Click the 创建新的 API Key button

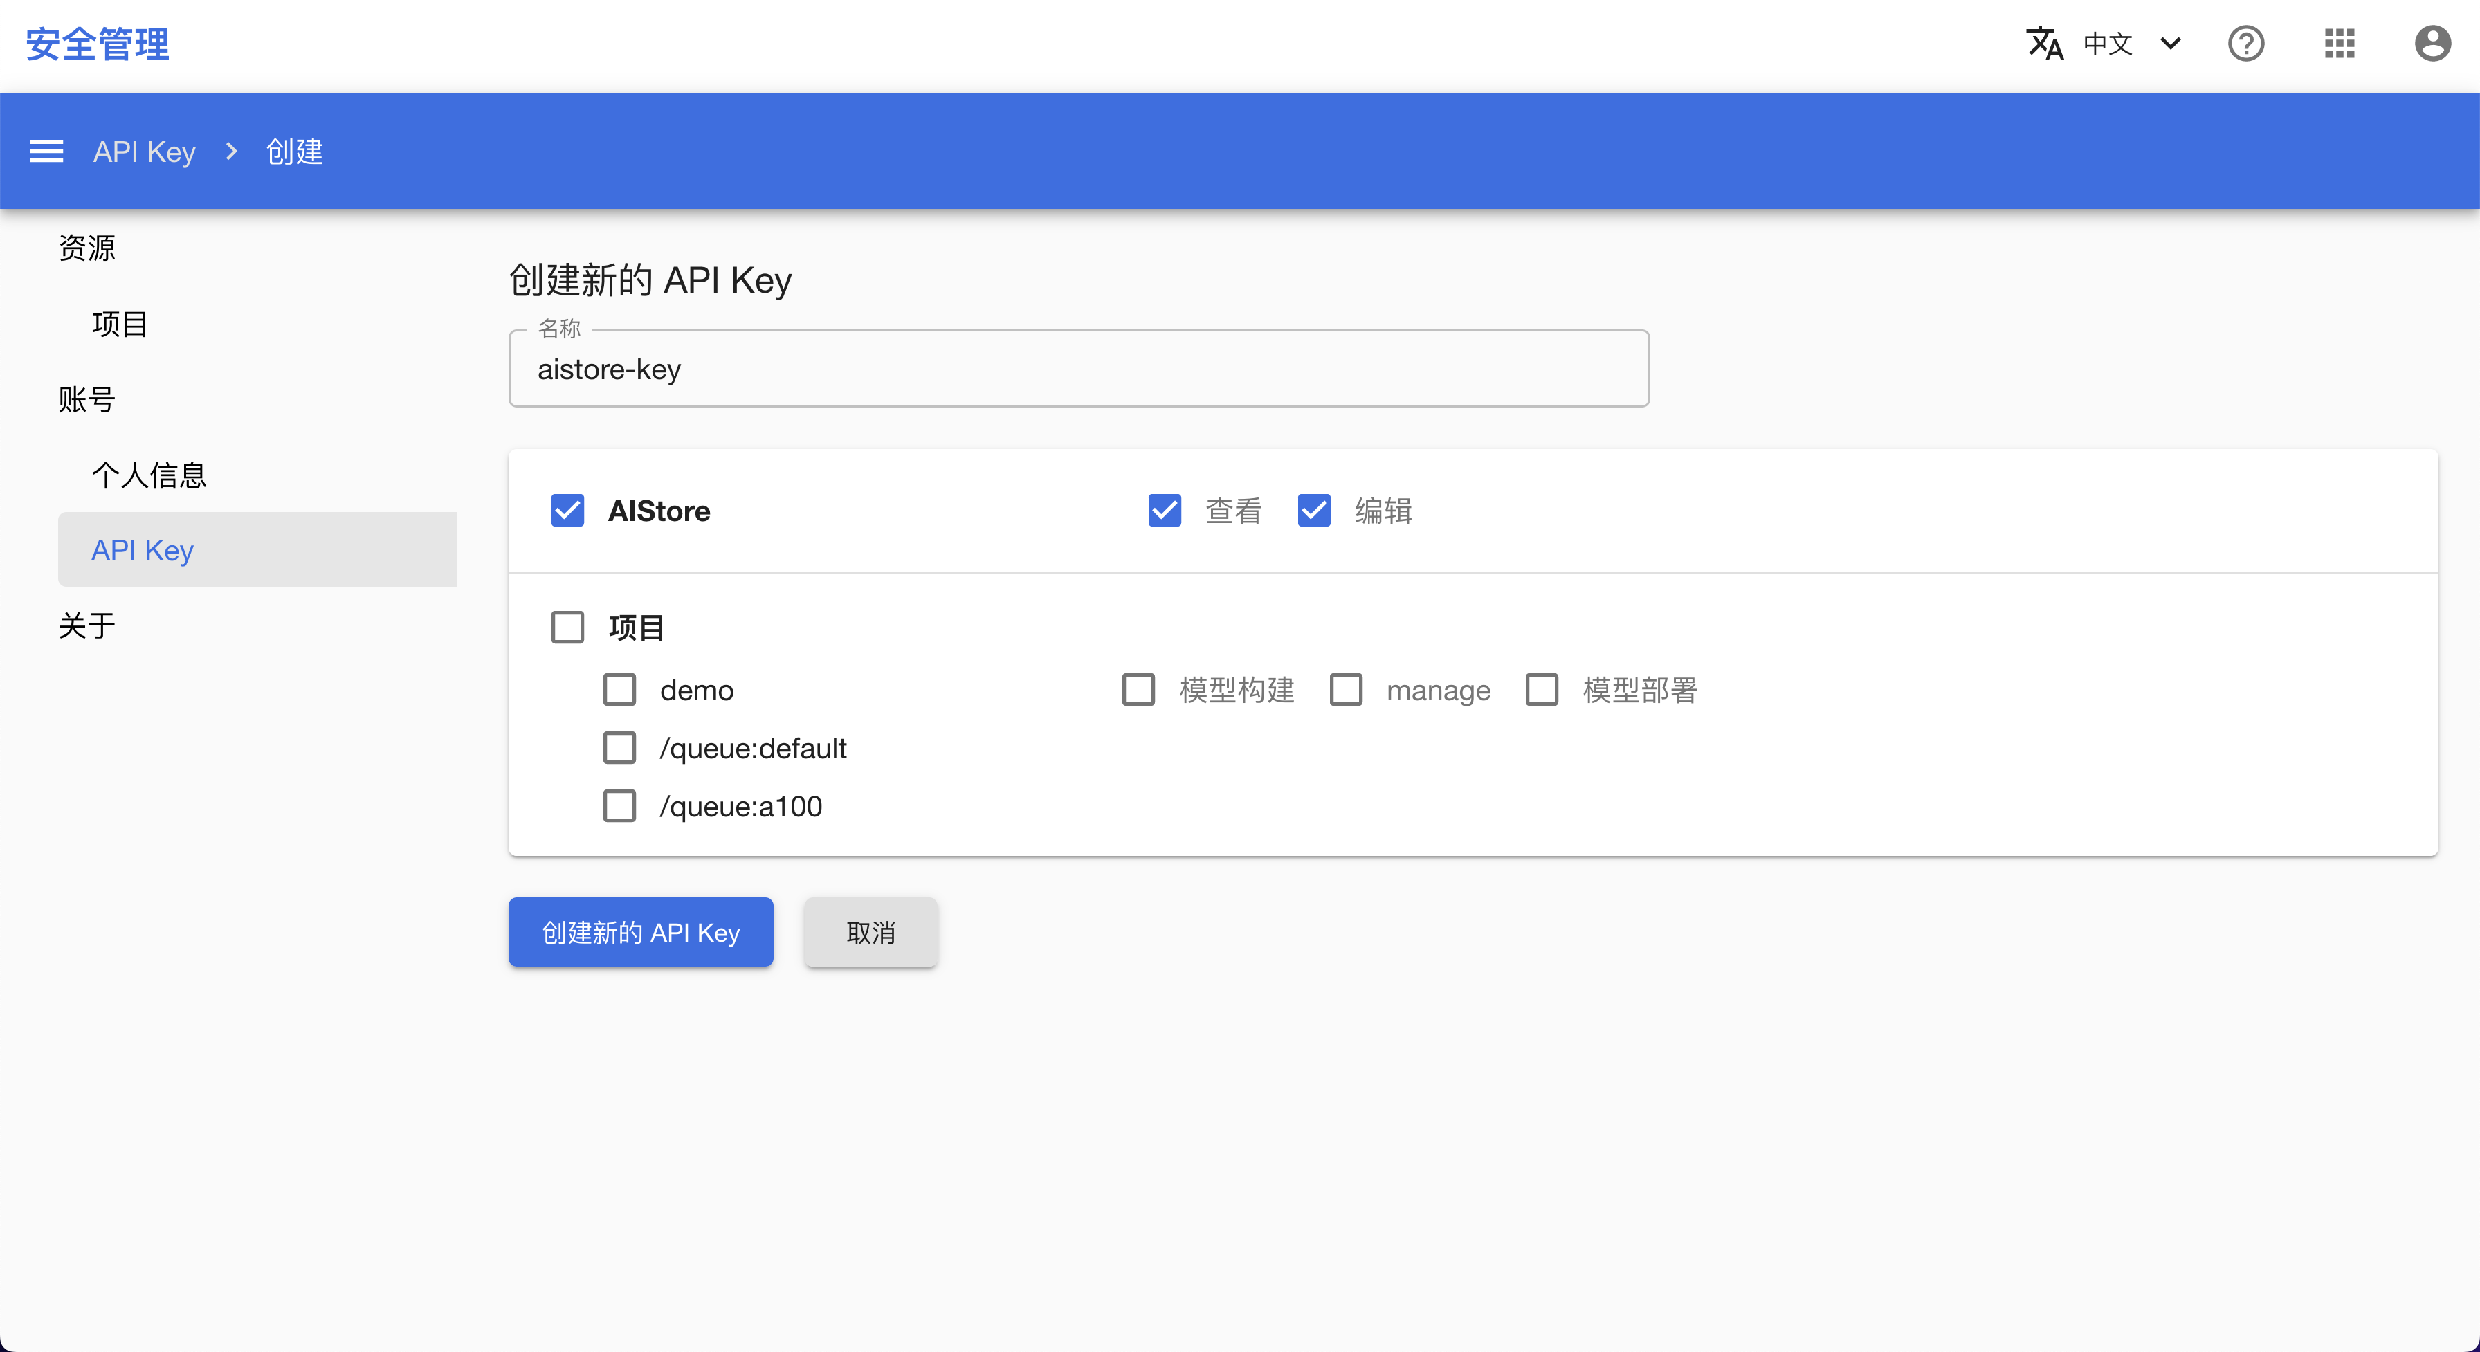click(641, 932)
